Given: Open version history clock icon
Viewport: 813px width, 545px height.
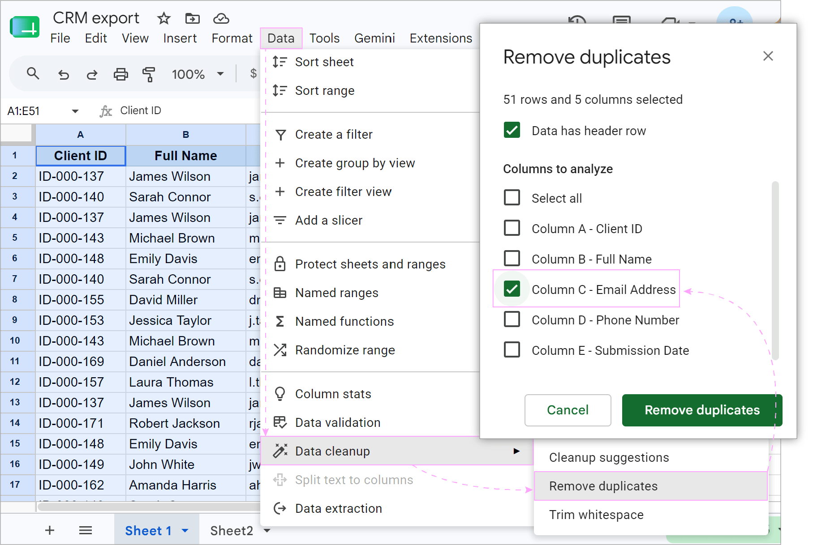Looking at the screenshot, I should pyautogui.click(x=577, y=20).
